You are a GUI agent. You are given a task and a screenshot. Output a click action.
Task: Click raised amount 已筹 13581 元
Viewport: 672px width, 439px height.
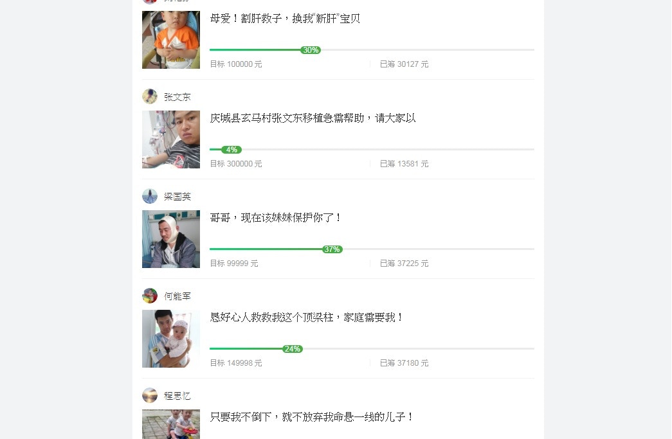(x=404, y=164)
